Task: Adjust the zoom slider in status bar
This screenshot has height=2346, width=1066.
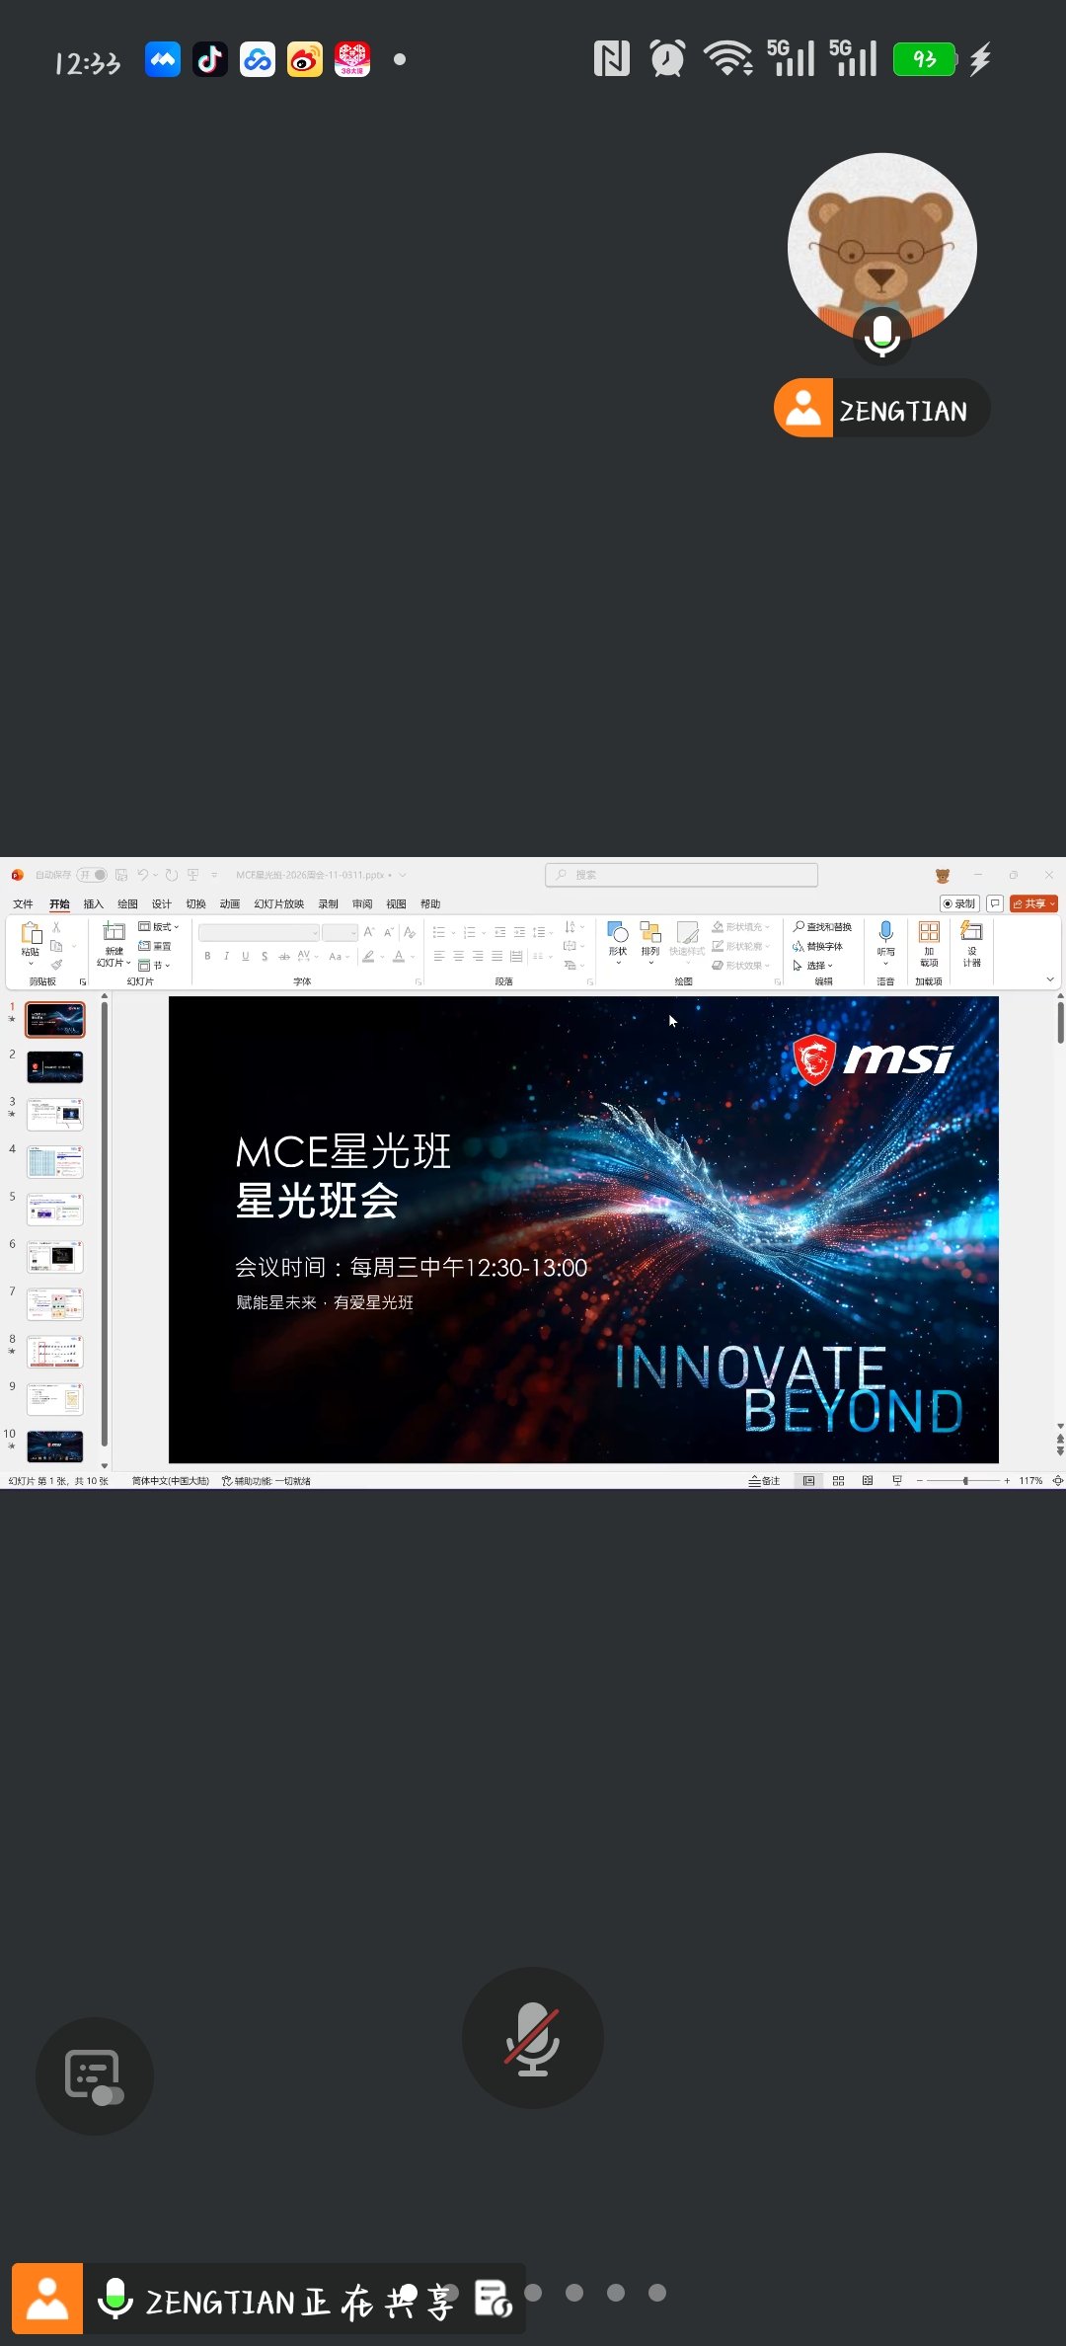Action: click(964, 1481)
